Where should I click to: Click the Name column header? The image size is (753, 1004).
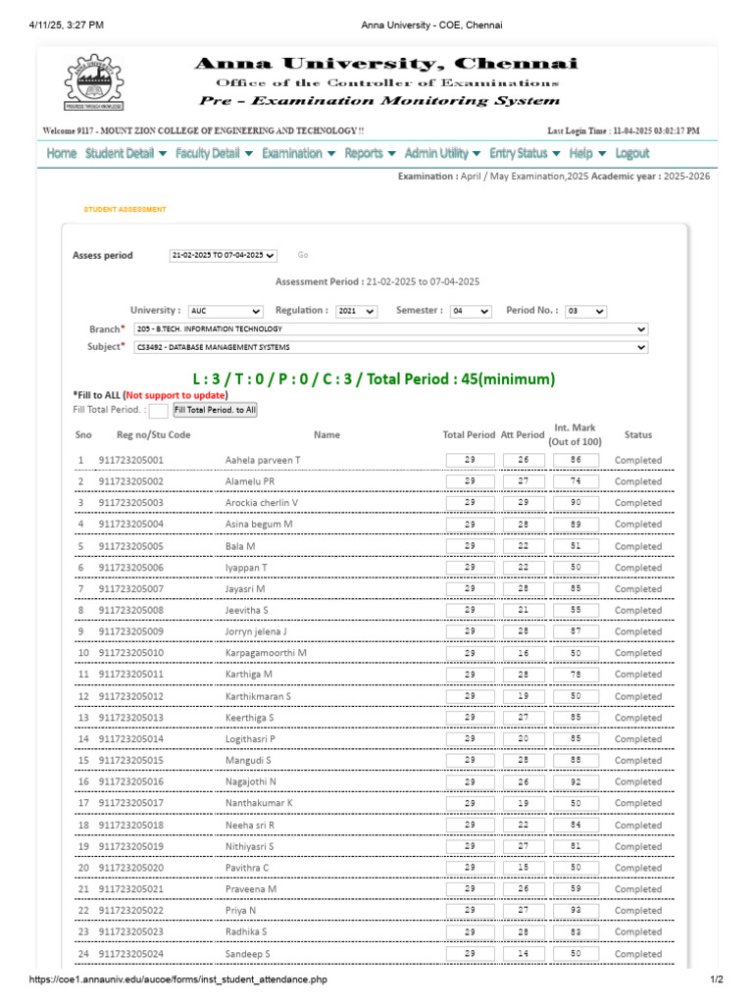pos(326,435)
